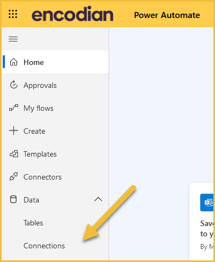Viewport: 215px width, 262px height.
Task: Open the Outlook template card icon
Action: 207,203
